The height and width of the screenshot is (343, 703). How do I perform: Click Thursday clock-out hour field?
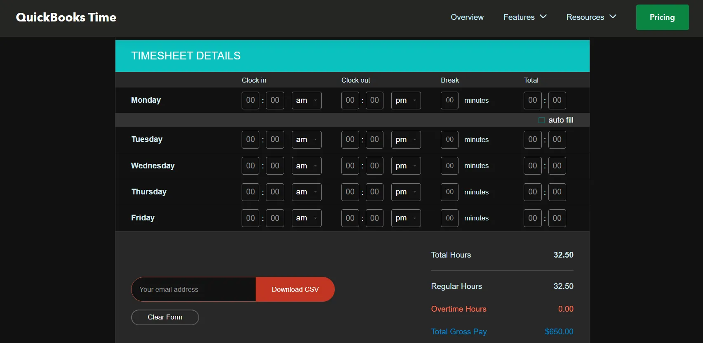[x=350, y=192]
